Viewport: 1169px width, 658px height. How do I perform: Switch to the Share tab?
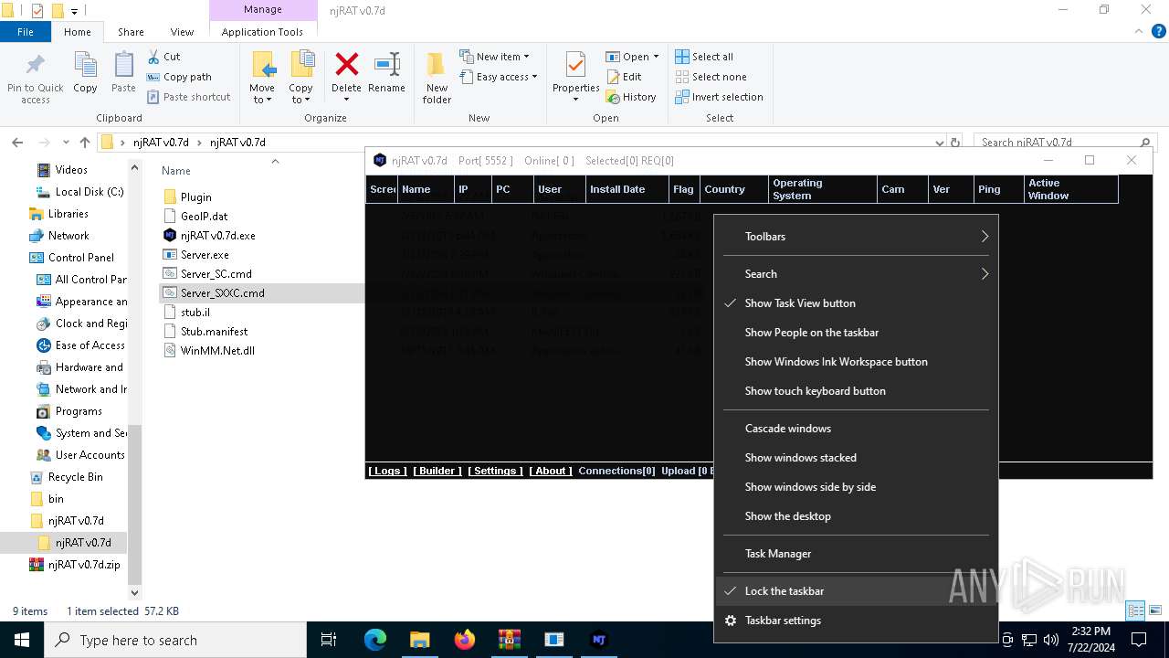point(131,32)
